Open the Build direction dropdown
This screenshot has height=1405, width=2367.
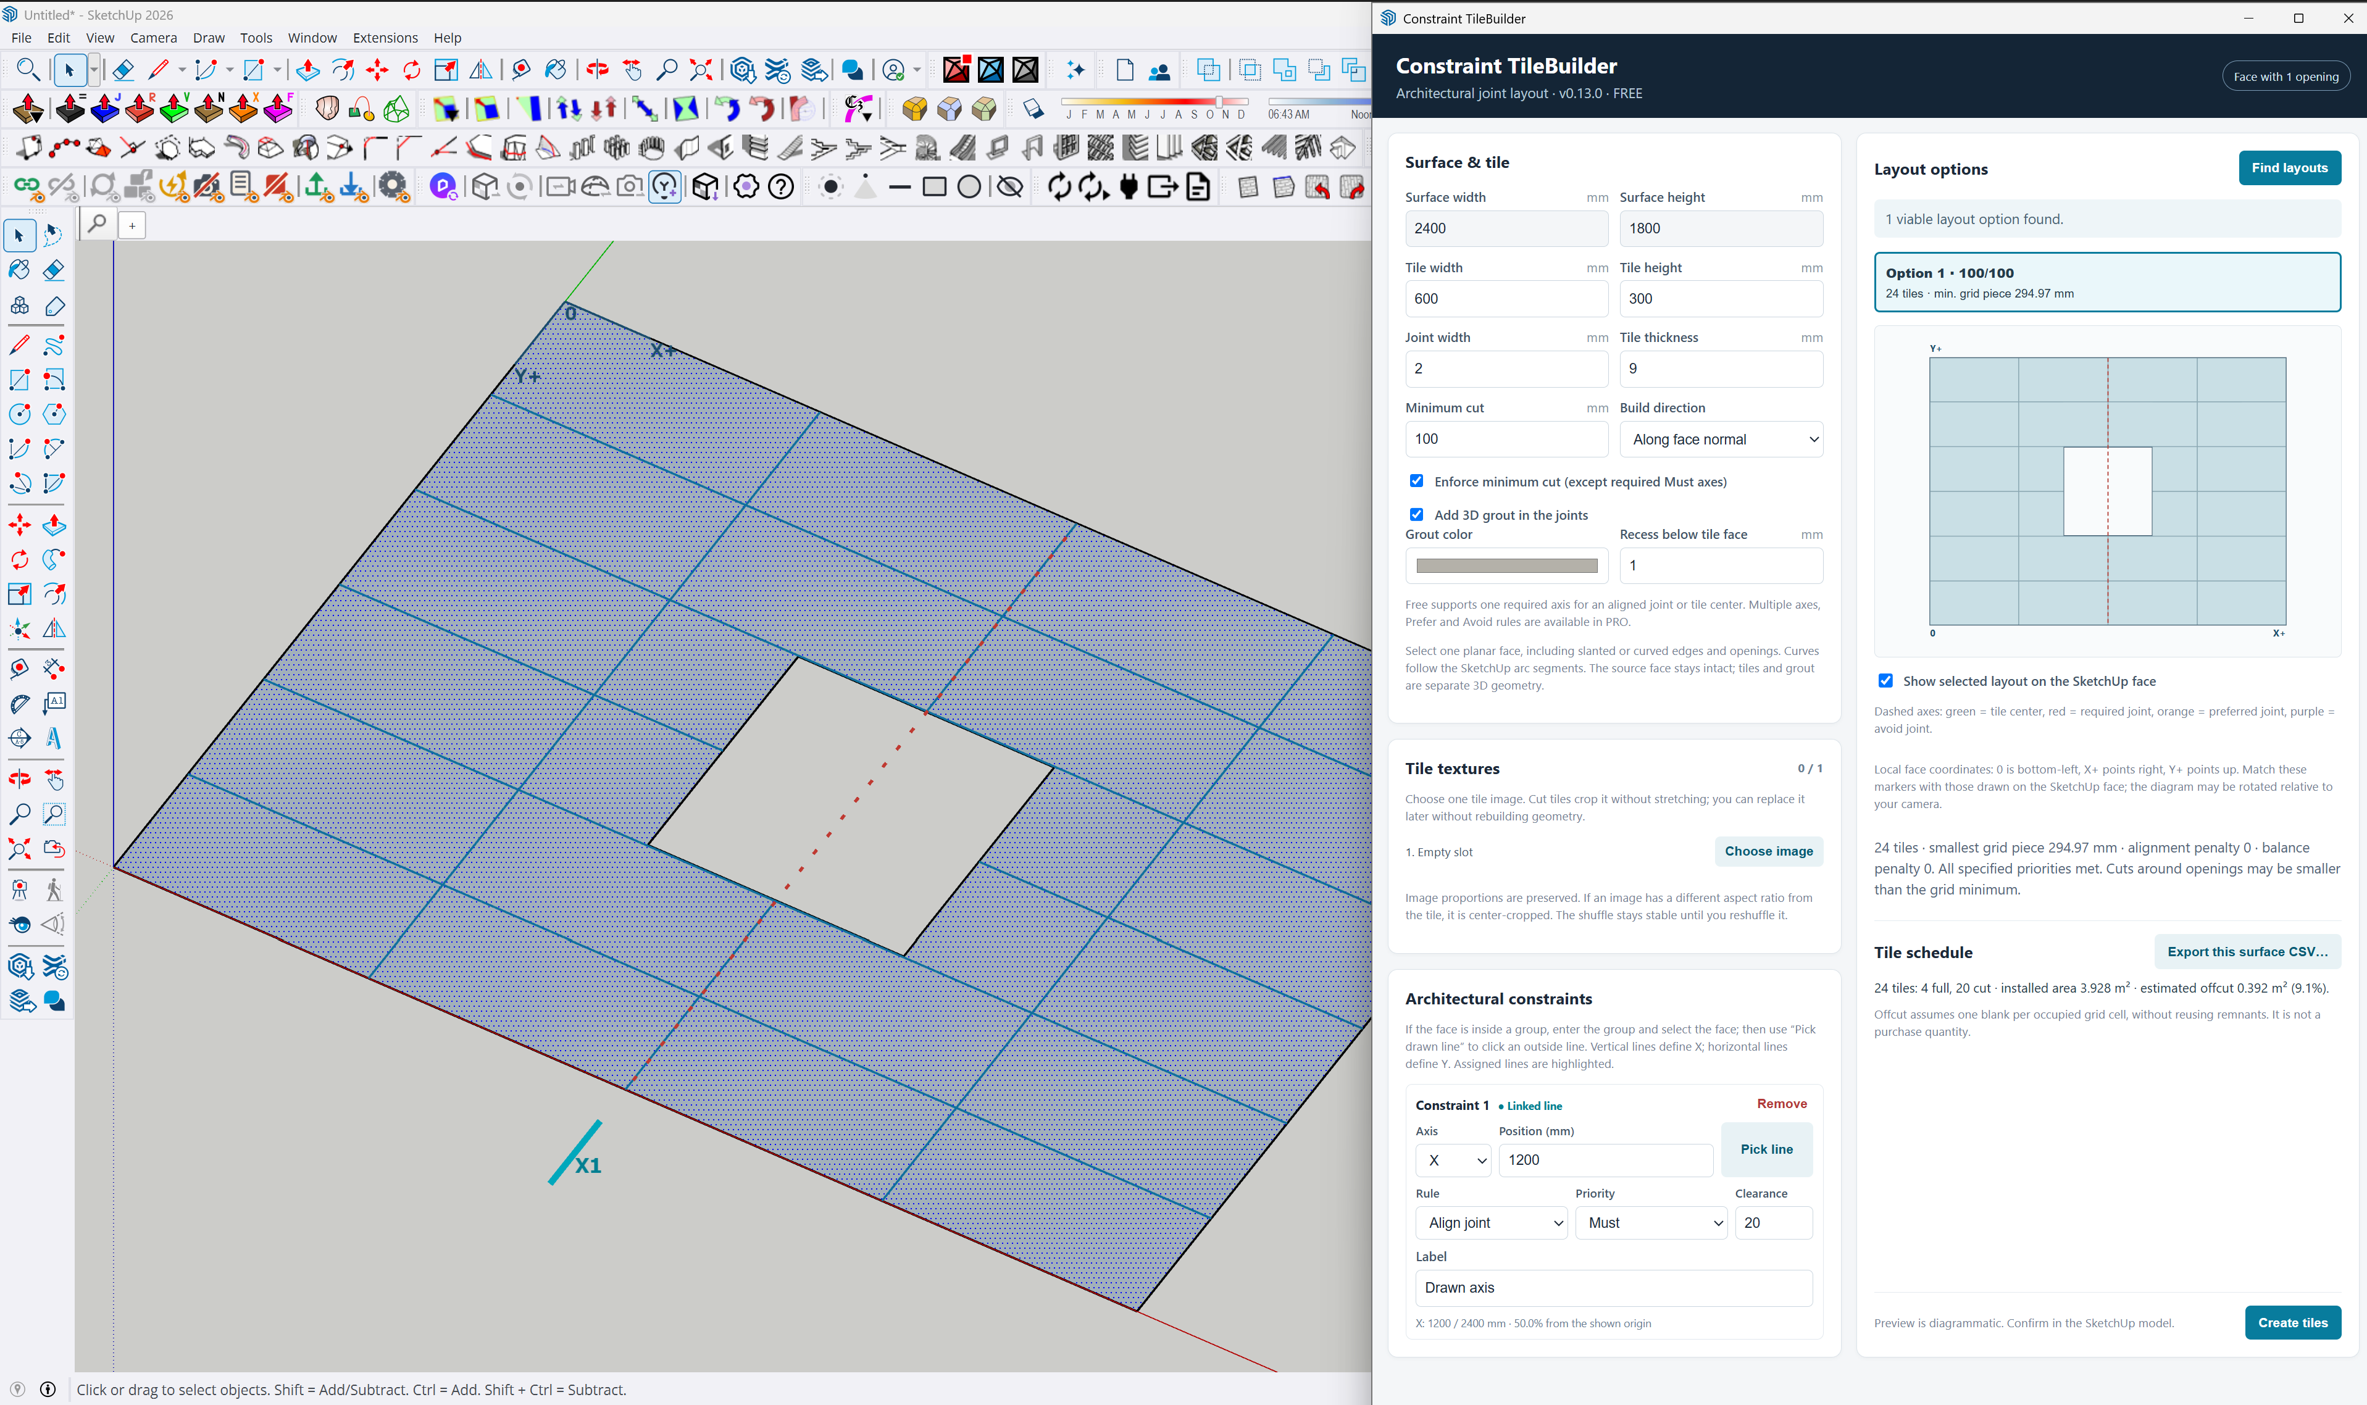click(x=1721, y=440)
